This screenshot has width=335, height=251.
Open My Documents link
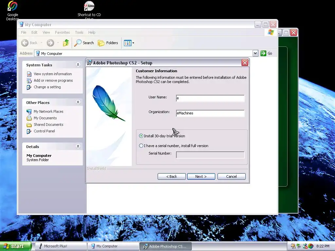click(x=45, y=118)
